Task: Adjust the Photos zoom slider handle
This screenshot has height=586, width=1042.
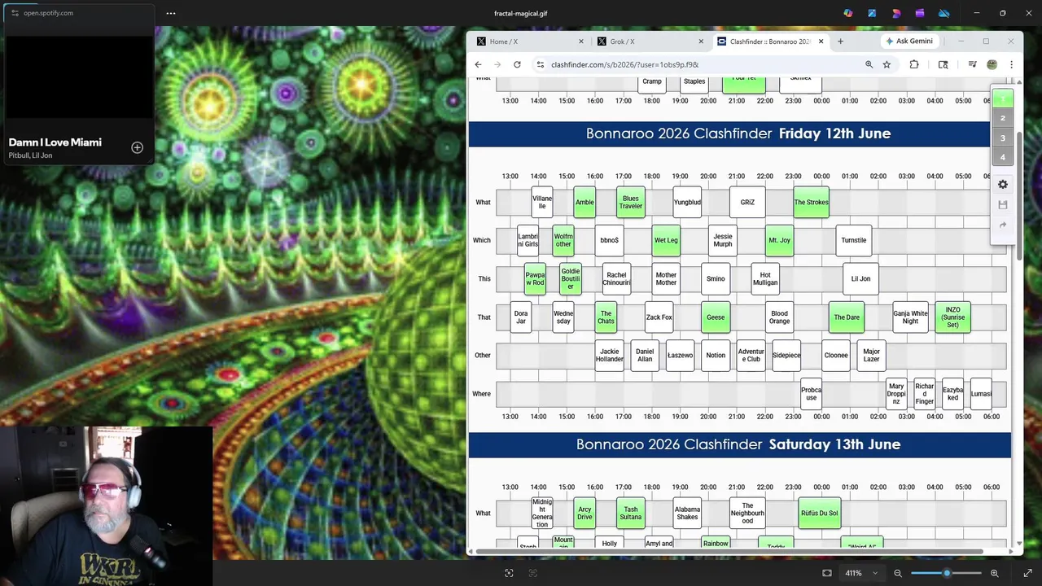Action: [x=947, y=573]
